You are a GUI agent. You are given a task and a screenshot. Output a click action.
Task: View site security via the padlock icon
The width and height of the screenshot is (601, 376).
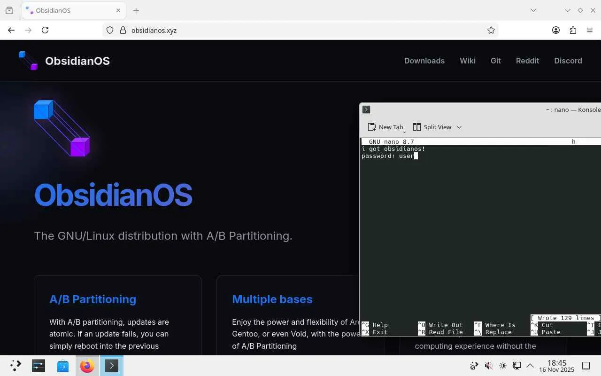[x=123, y=30]
